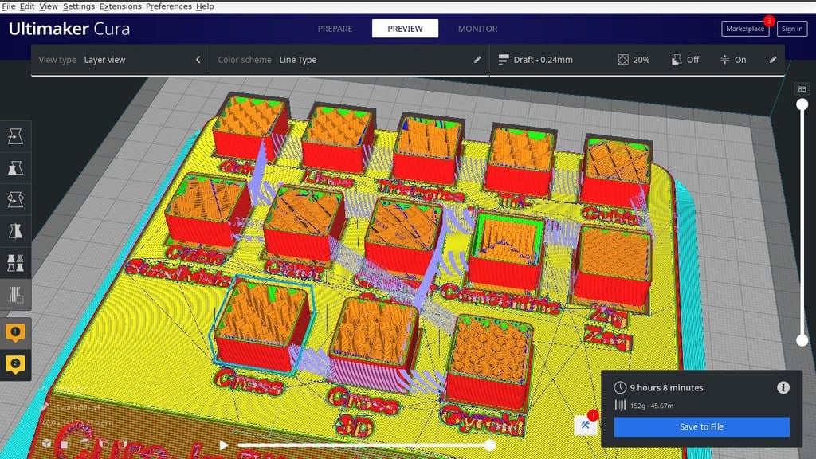Open the Per Model Settings tool
The image size is (816, 459).
[x=15, y=263]
